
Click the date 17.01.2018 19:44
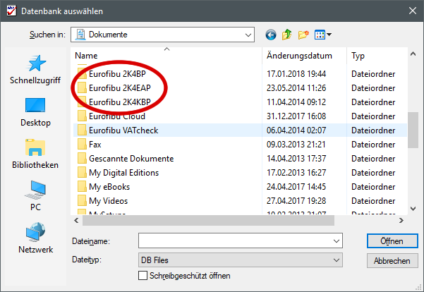pyautogui.click(x=296, y=74)
